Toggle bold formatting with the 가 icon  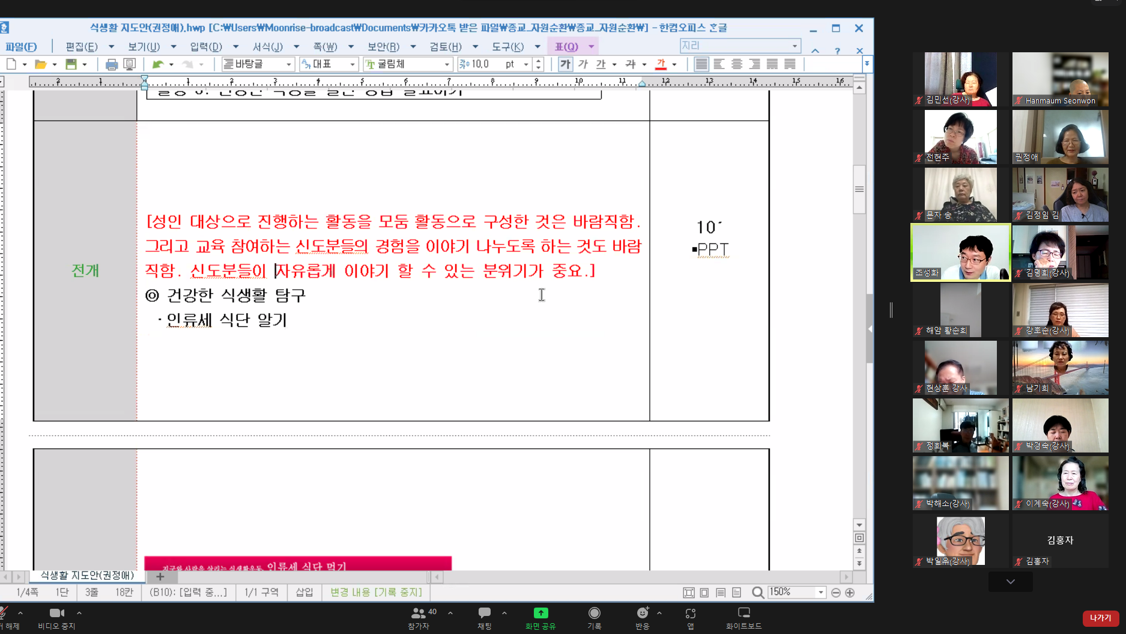tap(565, 64)
